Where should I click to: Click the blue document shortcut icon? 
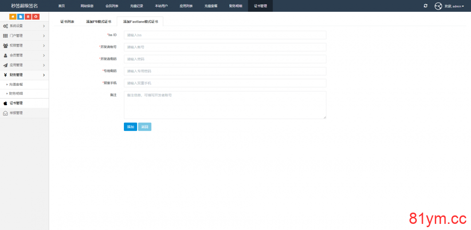20,16
